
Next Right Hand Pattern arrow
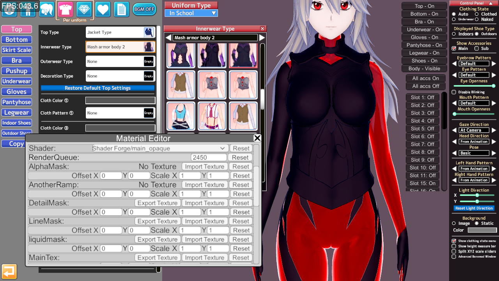pyautogui.click(x=494, y=180)
